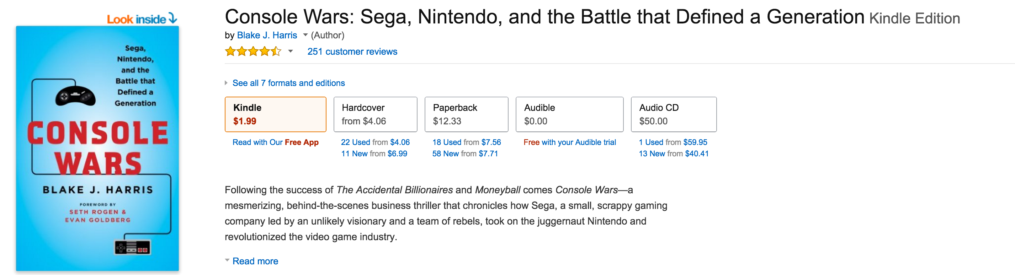View the 251 customer reviews
The height and width of the screenshot is (275, 1015).
(x=352, y=52)
